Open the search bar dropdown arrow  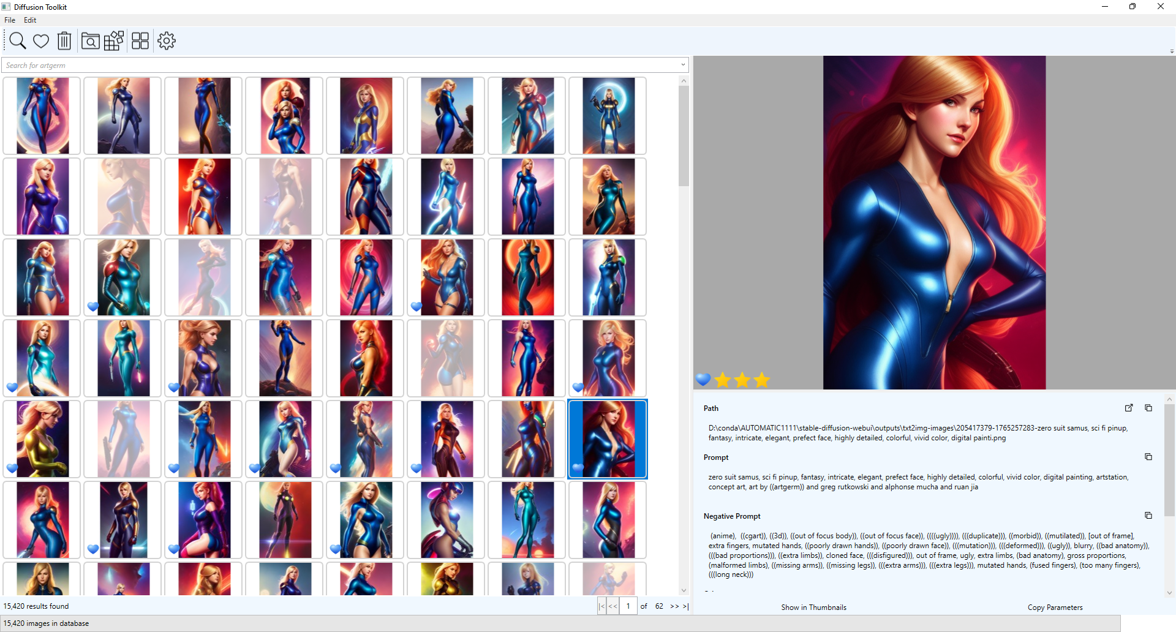tap(682, 65)
